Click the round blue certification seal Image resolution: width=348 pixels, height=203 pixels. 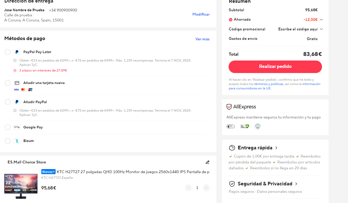[258, 126]
